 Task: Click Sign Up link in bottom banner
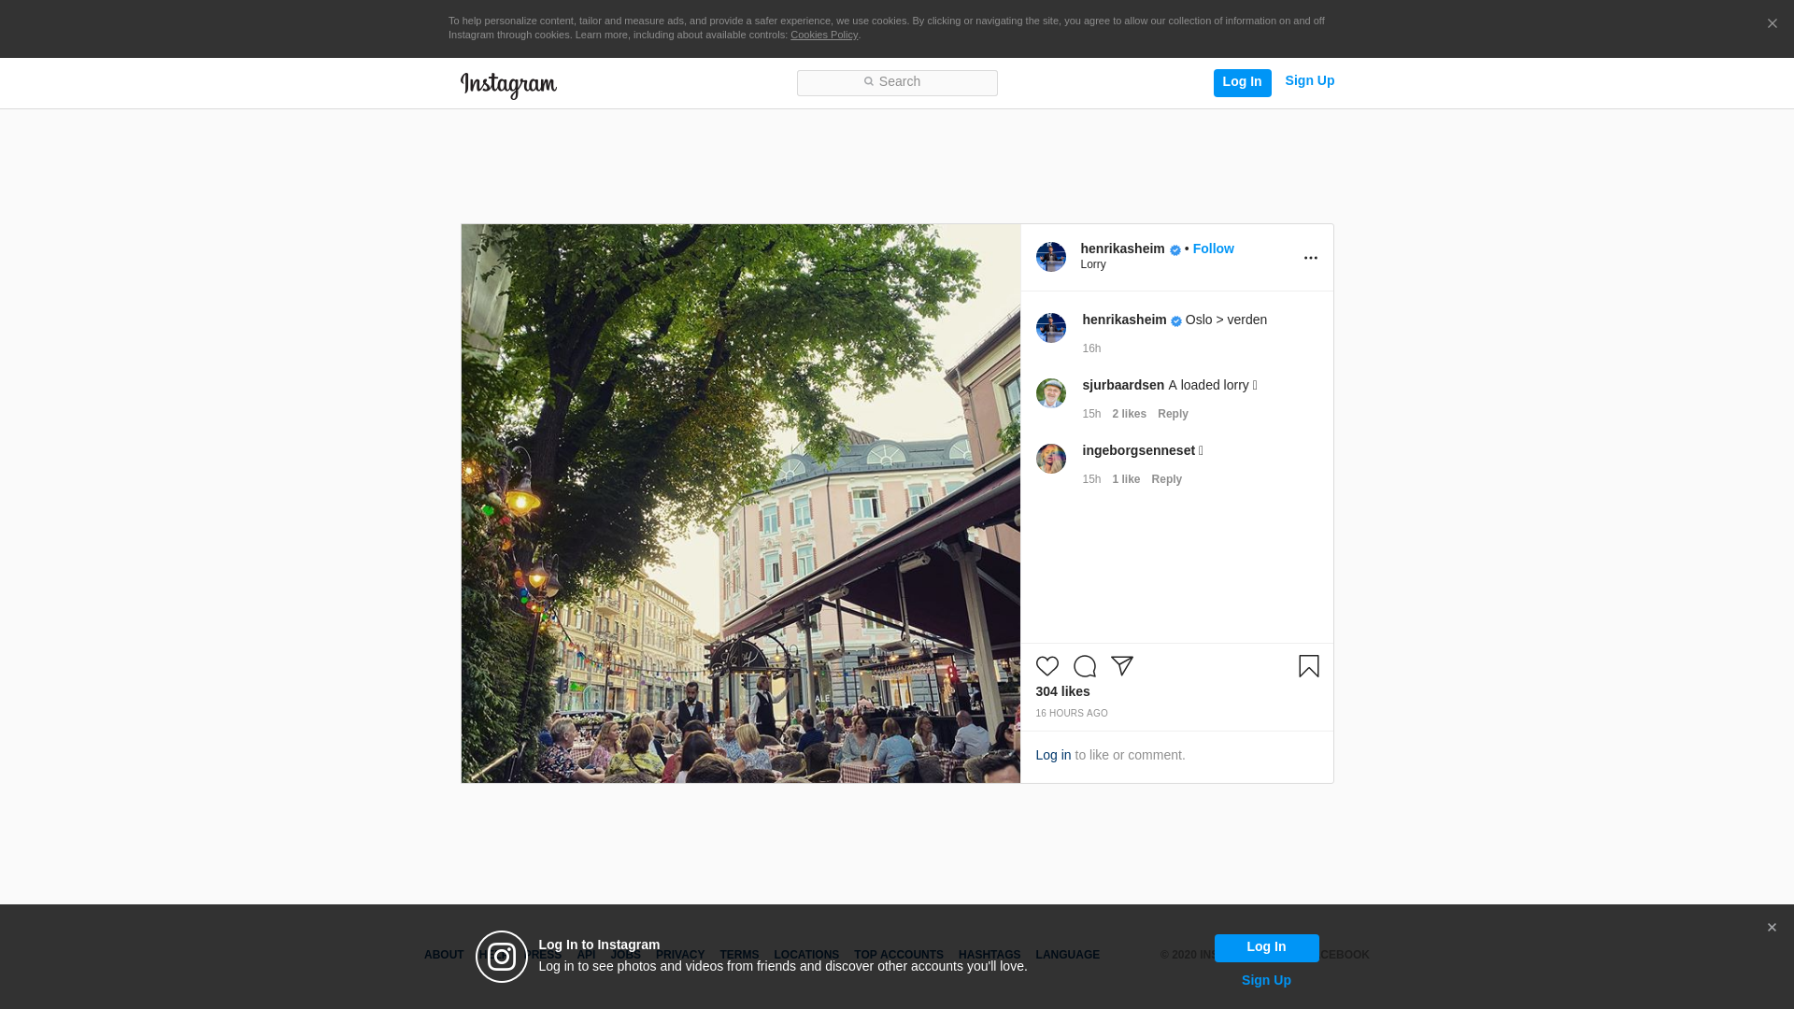click(x=1266, y=980)
